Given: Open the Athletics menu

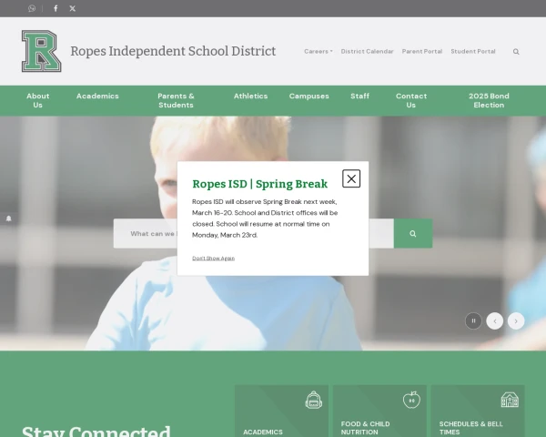Looking at the screenshot, I should click(x=251, y=97).
